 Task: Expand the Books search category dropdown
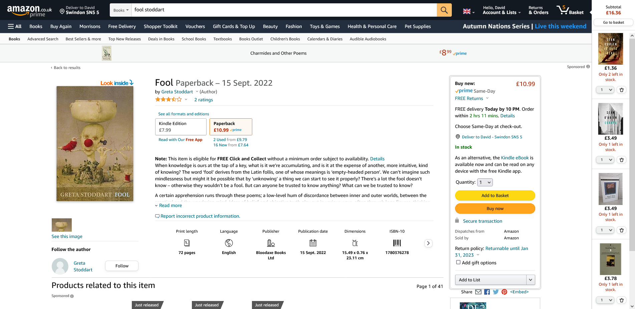coord(121,10)
